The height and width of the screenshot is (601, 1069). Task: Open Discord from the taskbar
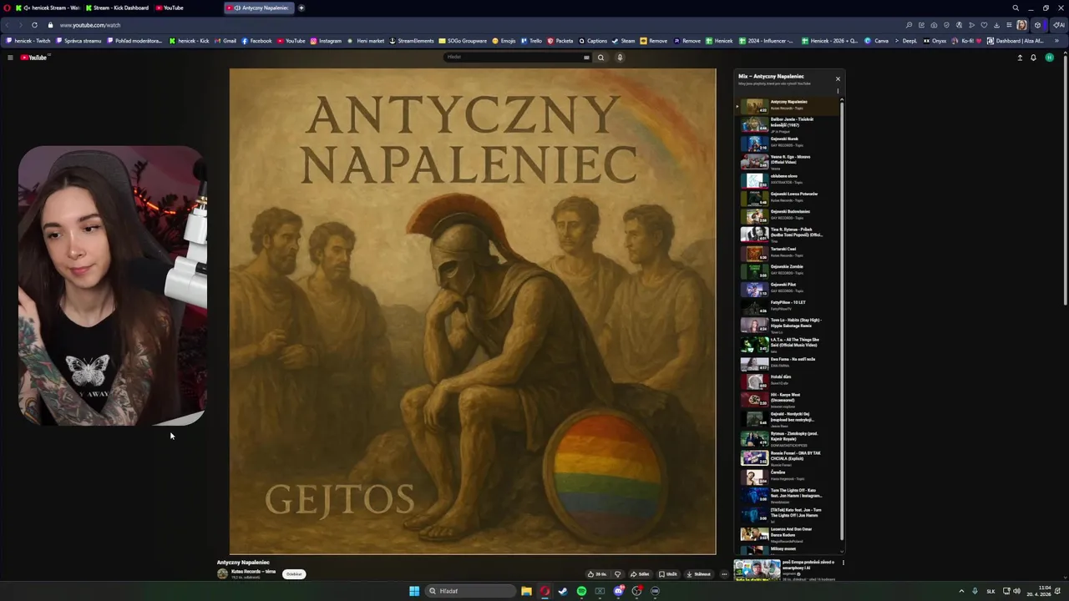(x=618, y=591)
